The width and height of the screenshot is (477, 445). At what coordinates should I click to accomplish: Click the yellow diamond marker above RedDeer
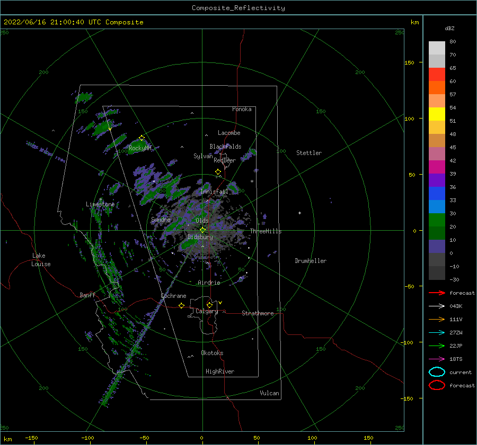(x=218, y=171)
